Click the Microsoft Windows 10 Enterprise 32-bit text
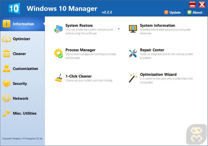 [x=22, y=138]
